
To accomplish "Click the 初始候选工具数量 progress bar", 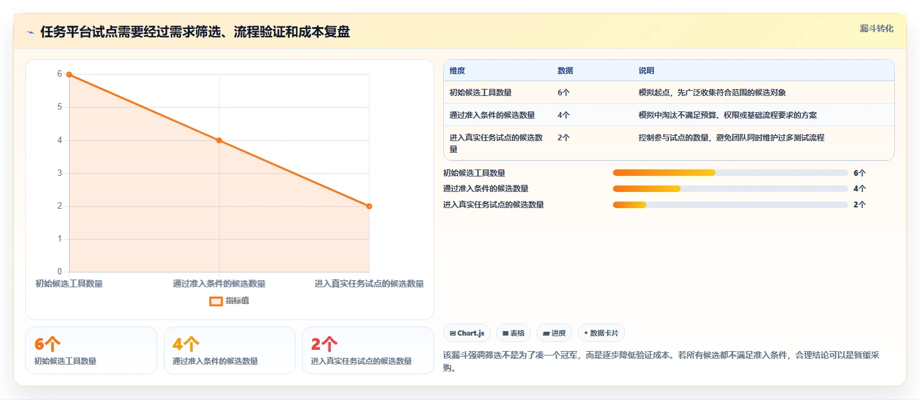I will pyautogui.click(x=730, y=173).
